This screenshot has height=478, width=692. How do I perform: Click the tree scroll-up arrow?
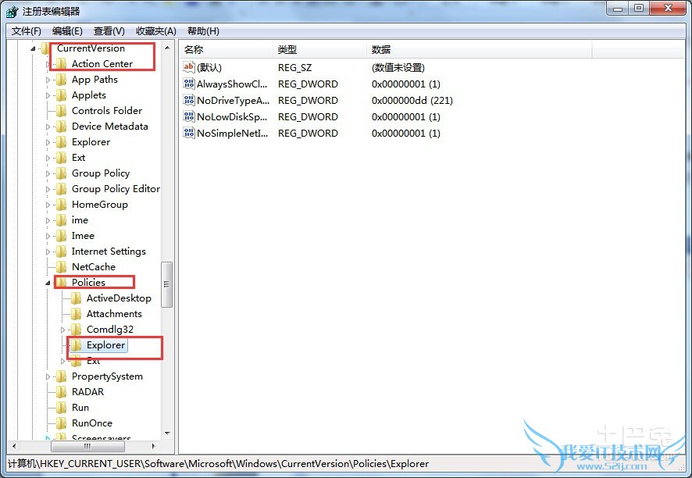tap(167, 48)
